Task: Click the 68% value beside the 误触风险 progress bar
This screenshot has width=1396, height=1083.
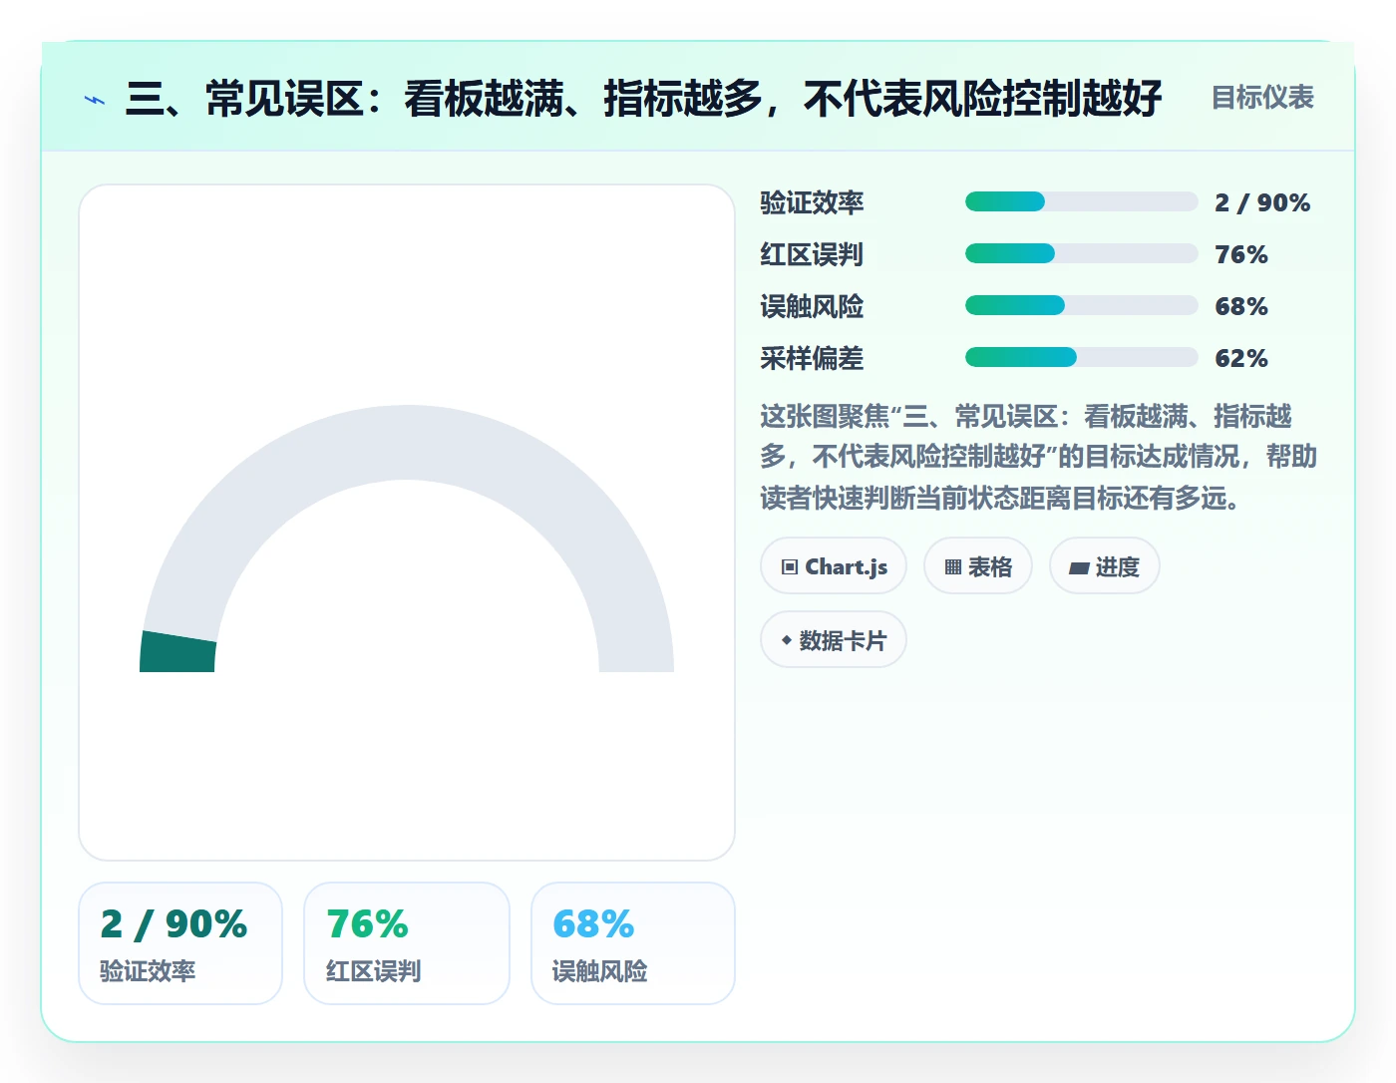Action: point(1241,306)
